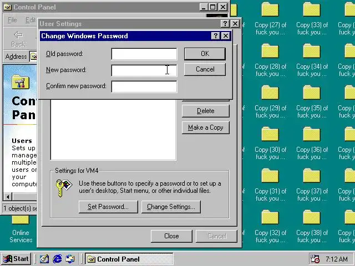
Task: Click the Old password input field
Action: [x=144, y=54]
